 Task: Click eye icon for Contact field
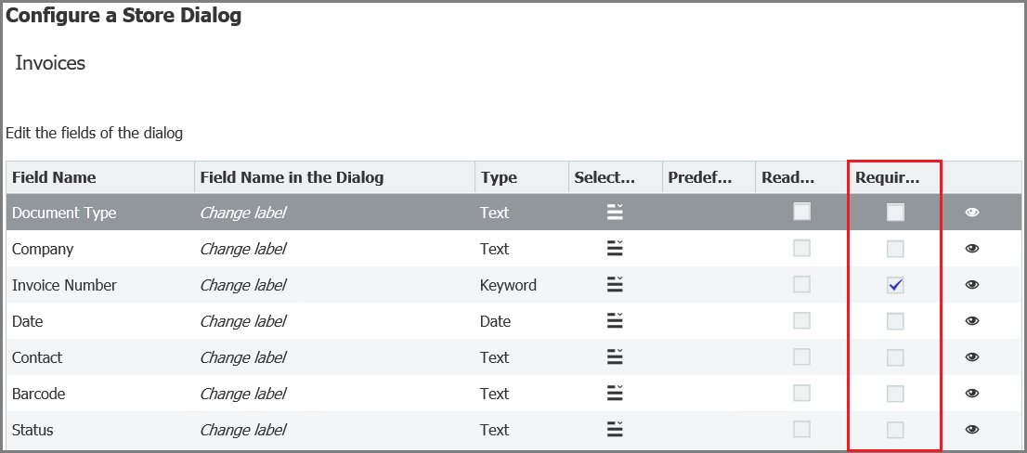point(972,357)
